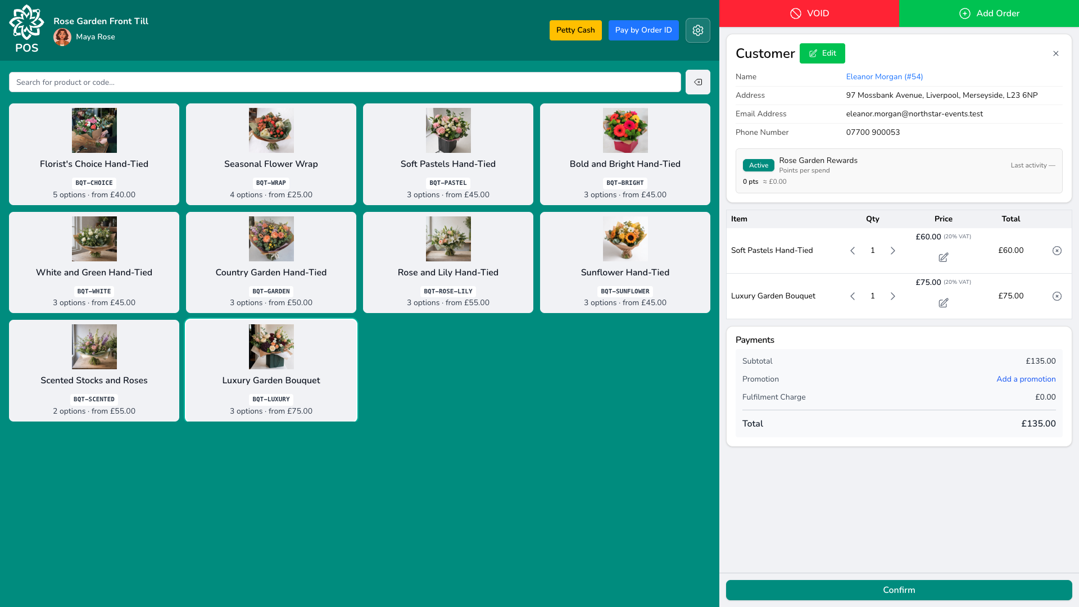Click the address 97 Mossbank Avenue
Screen dimensions: 1079x607
pyautogui.click(x=942, y=96)
